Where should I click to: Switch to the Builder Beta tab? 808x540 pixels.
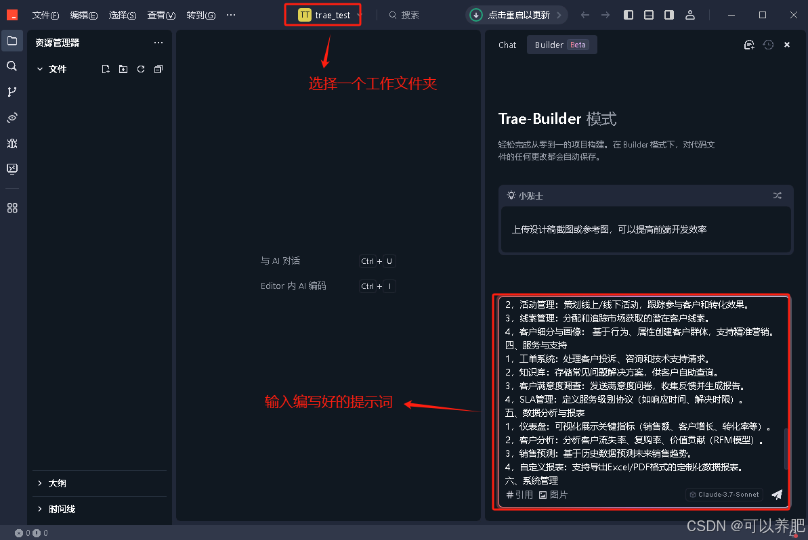click(x=561, y=45)
